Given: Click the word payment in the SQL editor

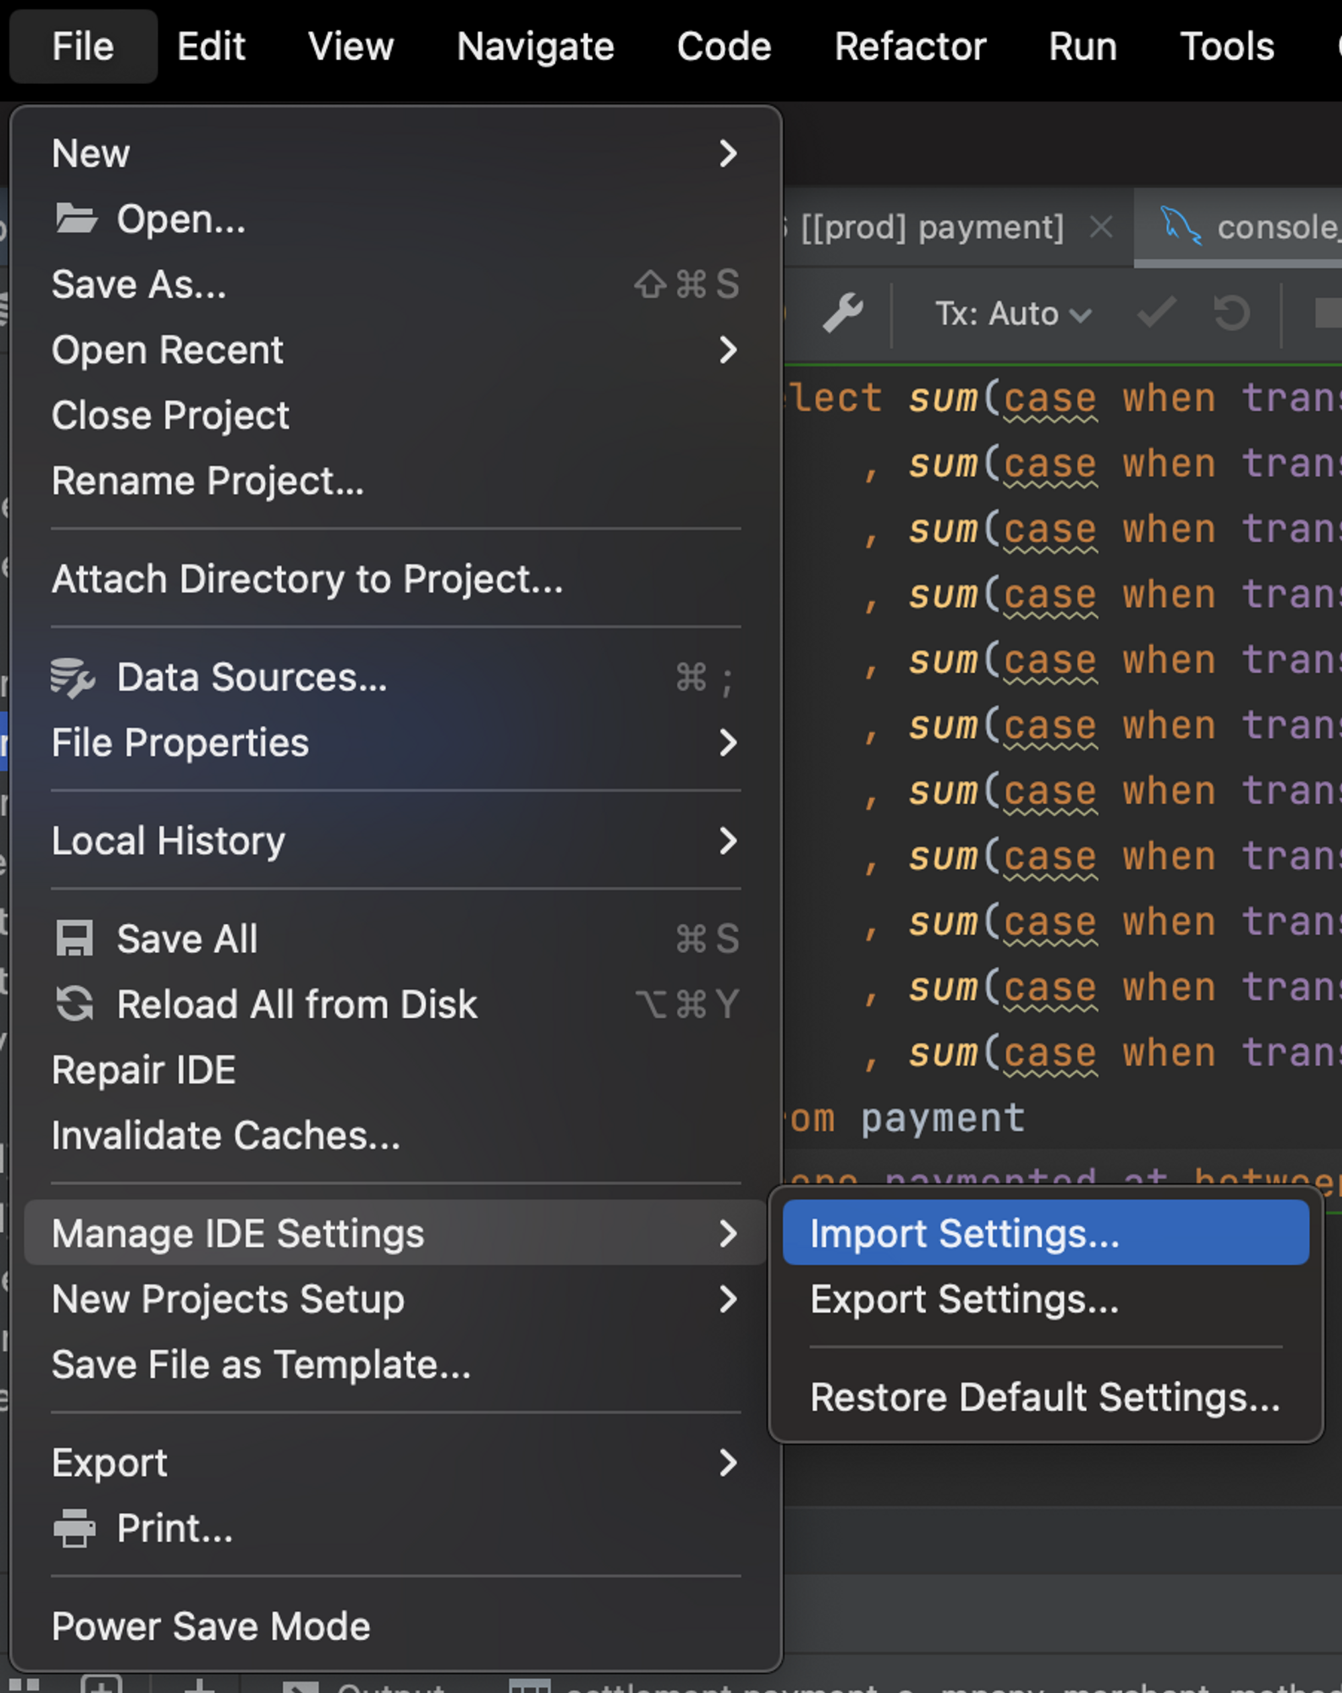Looking at the screenshot, I should [x=942, y=1118].
